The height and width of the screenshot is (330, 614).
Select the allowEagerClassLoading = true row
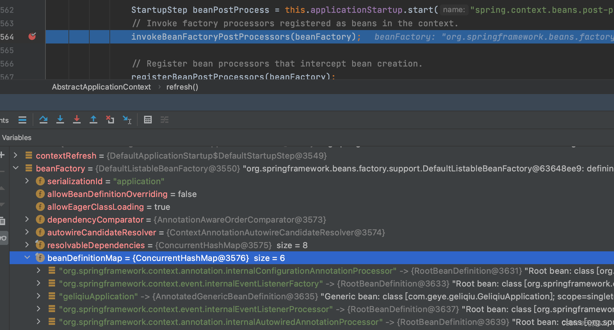[x=312, y=207]
